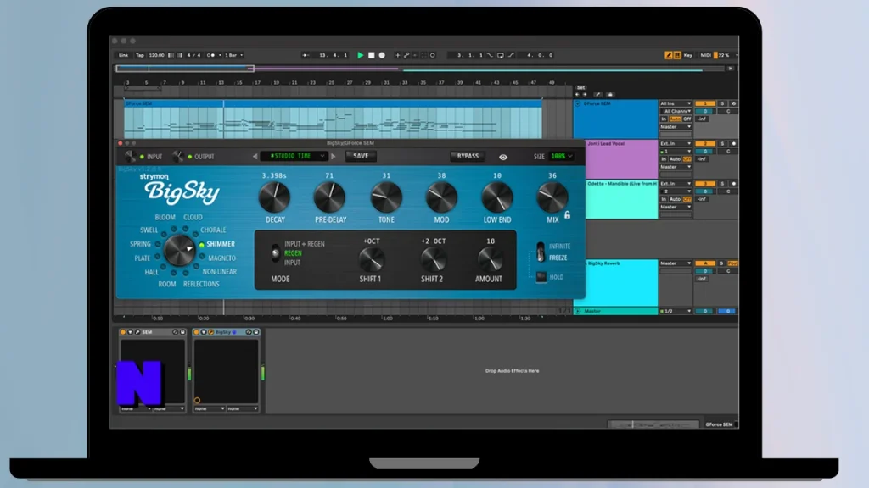Toggle the eye icon in BigSky header
The image size is (869, 488).
(502, 157)
